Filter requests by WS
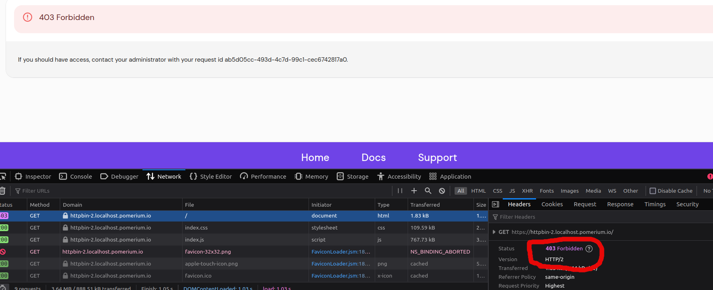Image resolution: width=713 pixels, height=290 pixels. point(612,191)
